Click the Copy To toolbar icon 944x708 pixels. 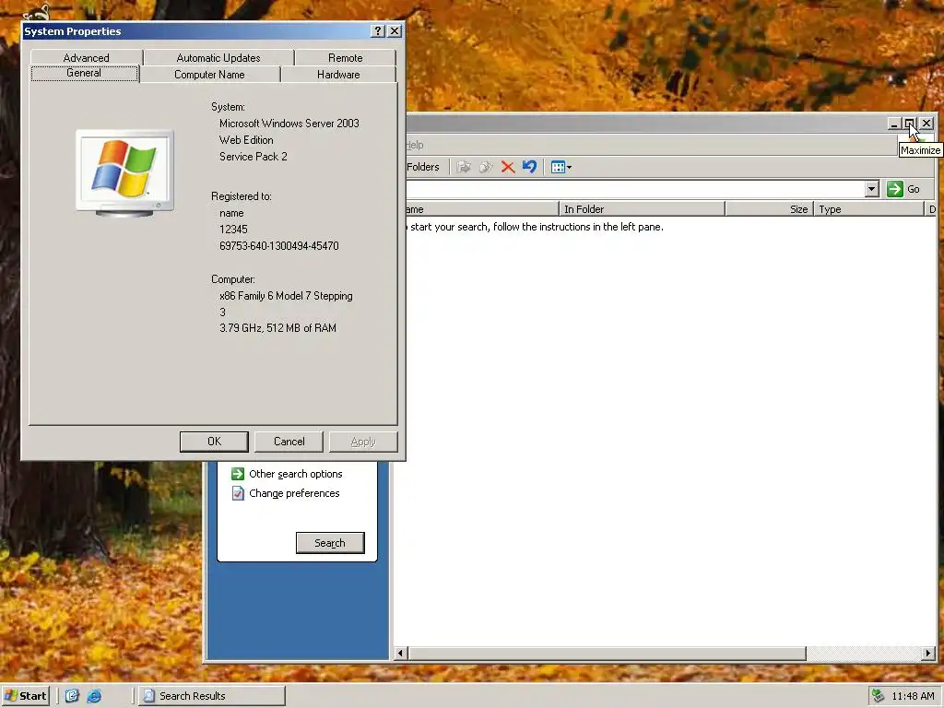tap(486, 167)
